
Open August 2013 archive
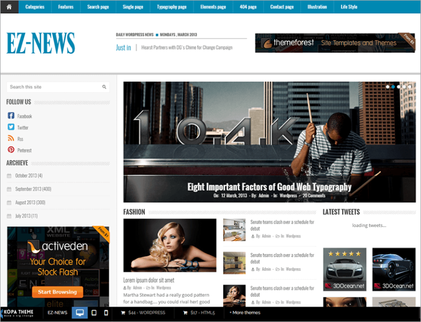[30, 202]
